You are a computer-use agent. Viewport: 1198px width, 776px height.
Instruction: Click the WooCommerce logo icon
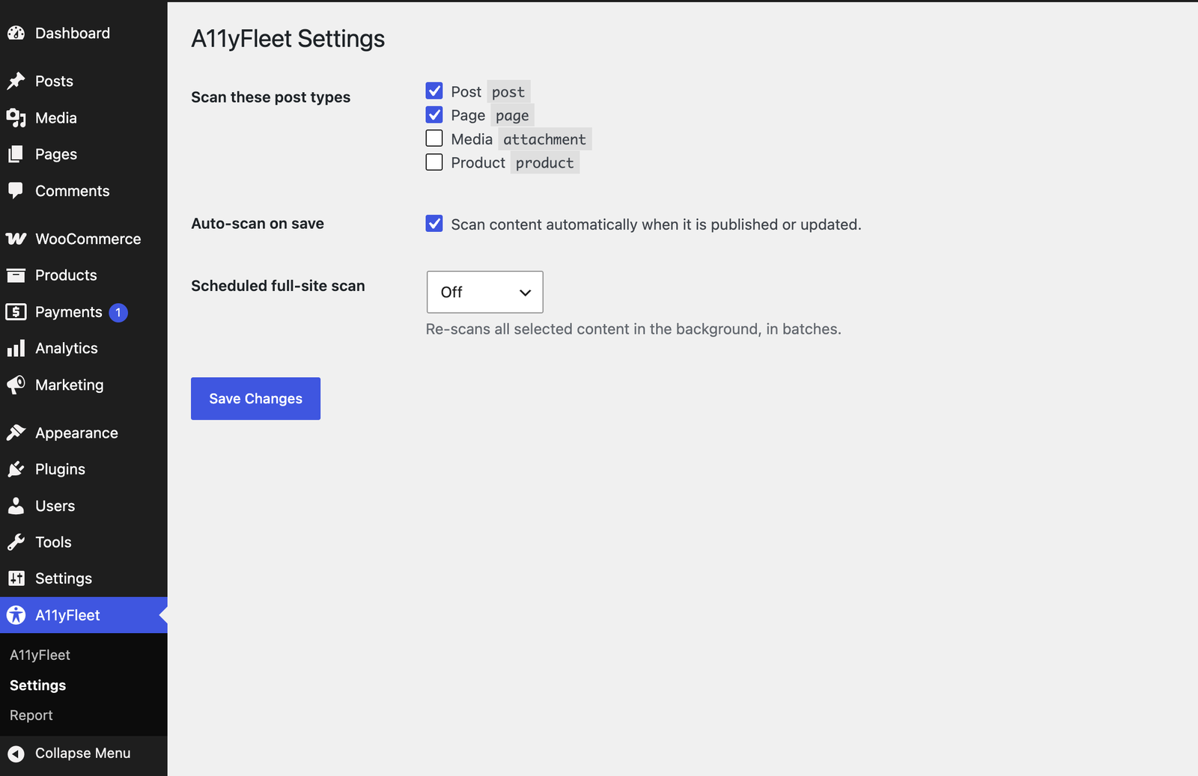coord(16,239)
